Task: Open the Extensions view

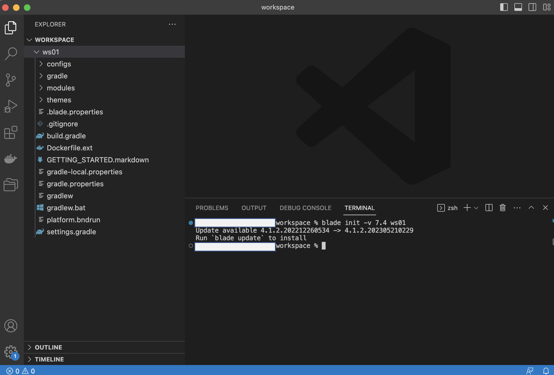Action: [x=11, y=133]
